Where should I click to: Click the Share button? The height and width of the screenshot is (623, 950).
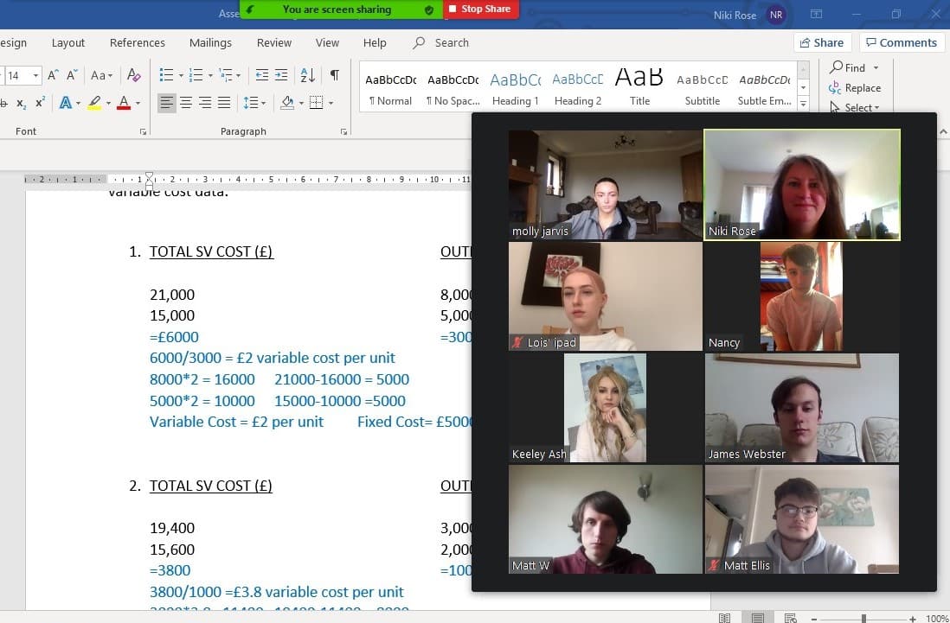pyautogui.click(x=822, y=42)
